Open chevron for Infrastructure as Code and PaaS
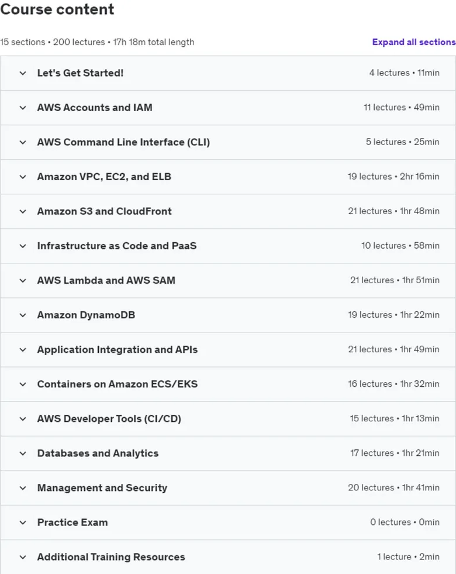The height and width of the screenshot is (574, 456). coord(23,246)
